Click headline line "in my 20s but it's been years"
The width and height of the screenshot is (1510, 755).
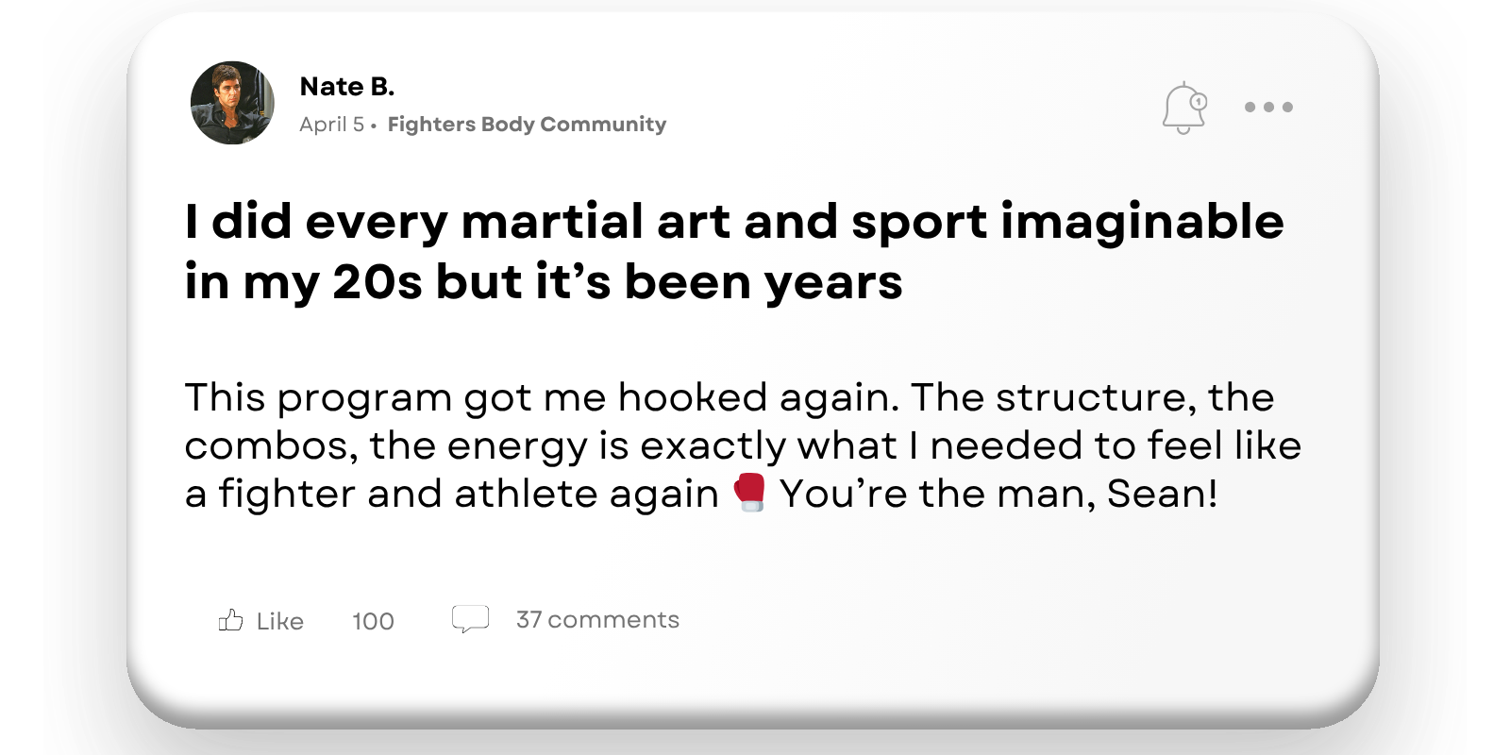point(544,282)
